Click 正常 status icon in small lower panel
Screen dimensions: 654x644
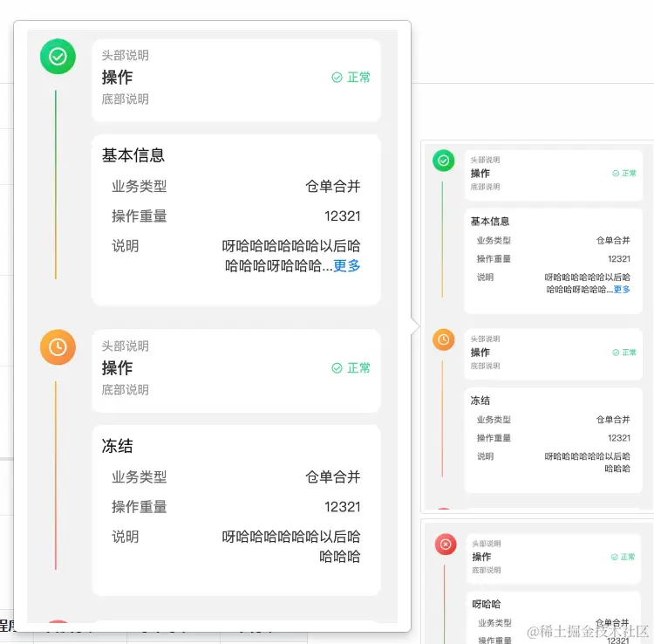(615, 557)
